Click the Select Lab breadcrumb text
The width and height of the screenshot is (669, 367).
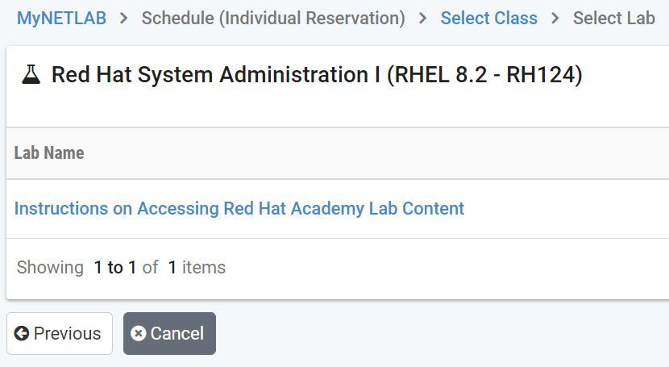tap(613, 18)
